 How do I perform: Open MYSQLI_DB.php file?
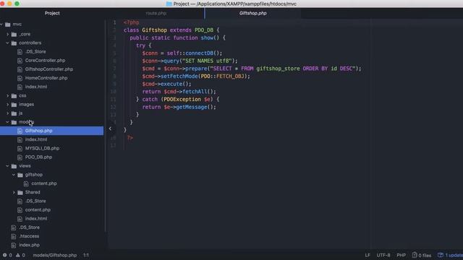pyautogui.click(x=42, y=148)
